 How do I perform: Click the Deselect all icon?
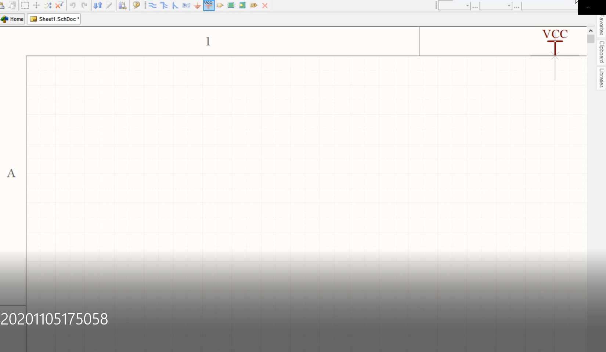48,5
